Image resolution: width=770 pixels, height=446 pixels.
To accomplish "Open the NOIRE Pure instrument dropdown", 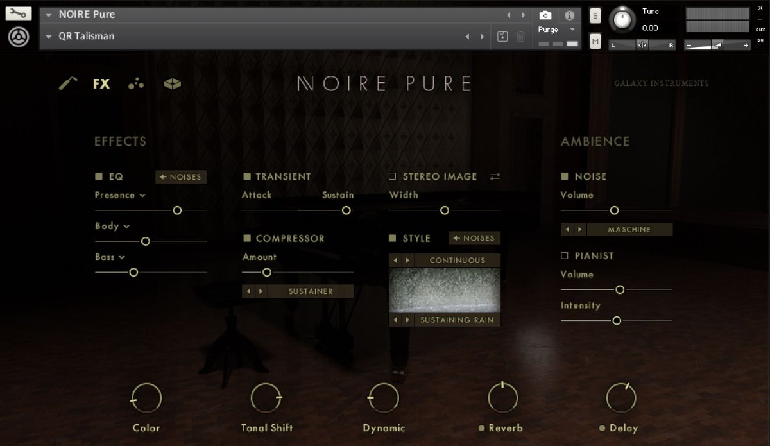I will [49, 15].
